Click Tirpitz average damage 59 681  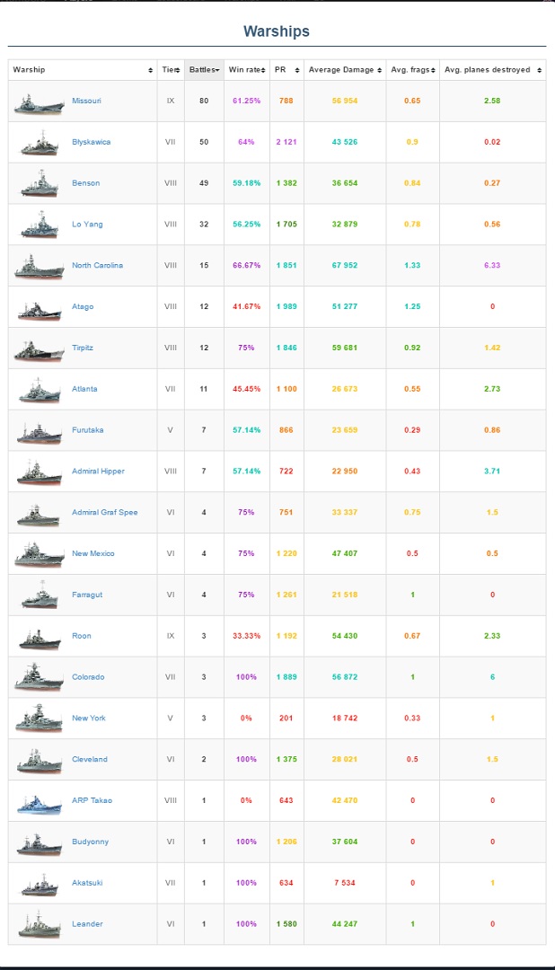tap(345, 348)
